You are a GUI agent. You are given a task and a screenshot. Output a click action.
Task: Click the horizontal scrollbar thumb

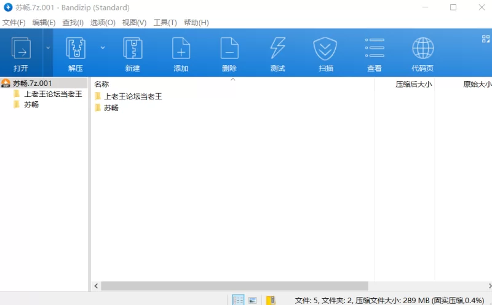coord(234,286)
